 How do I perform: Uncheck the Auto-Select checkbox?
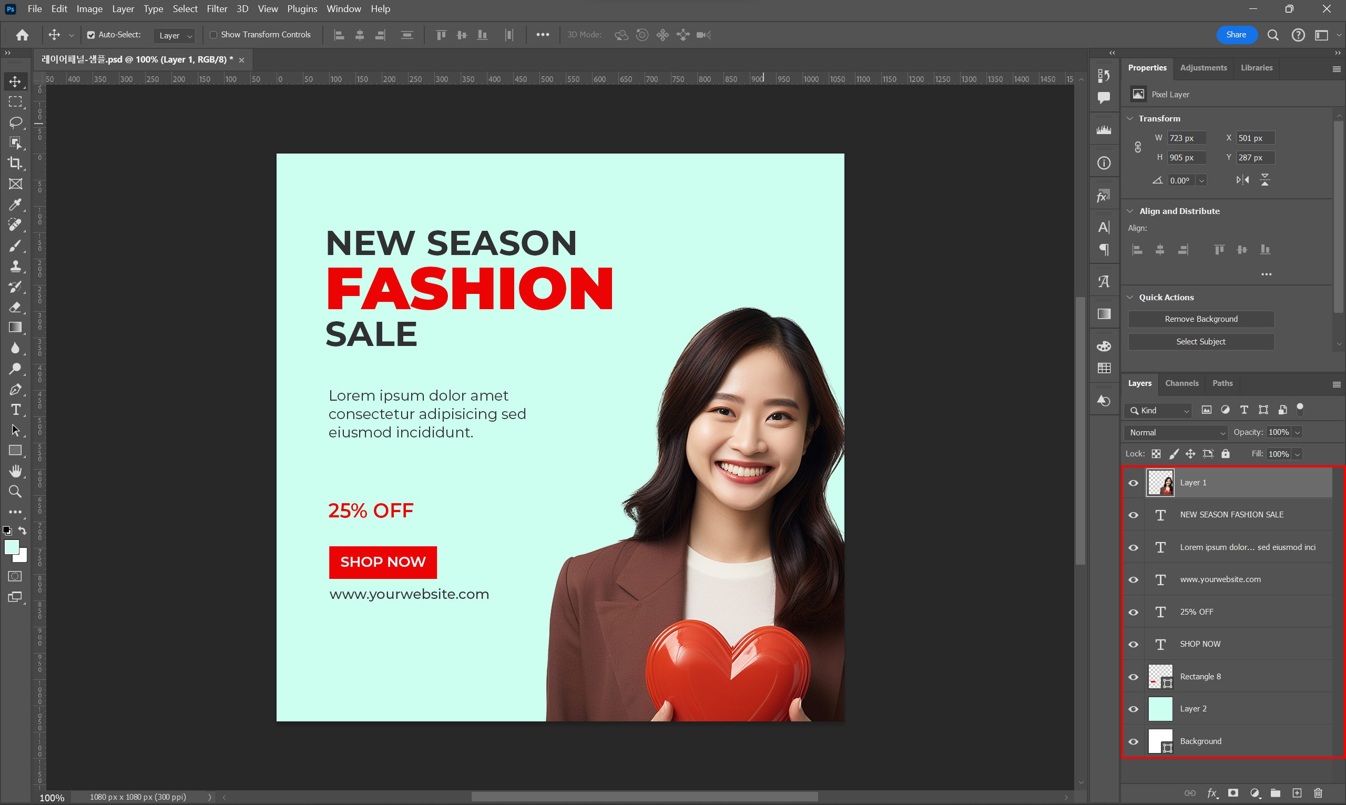pyautogui.click(x=91, y=35)
